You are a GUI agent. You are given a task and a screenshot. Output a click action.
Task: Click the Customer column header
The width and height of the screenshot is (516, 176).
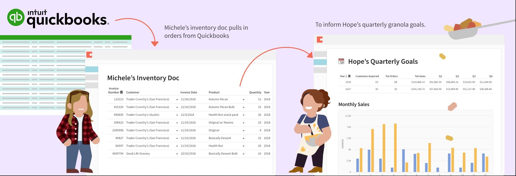point(133,92)
